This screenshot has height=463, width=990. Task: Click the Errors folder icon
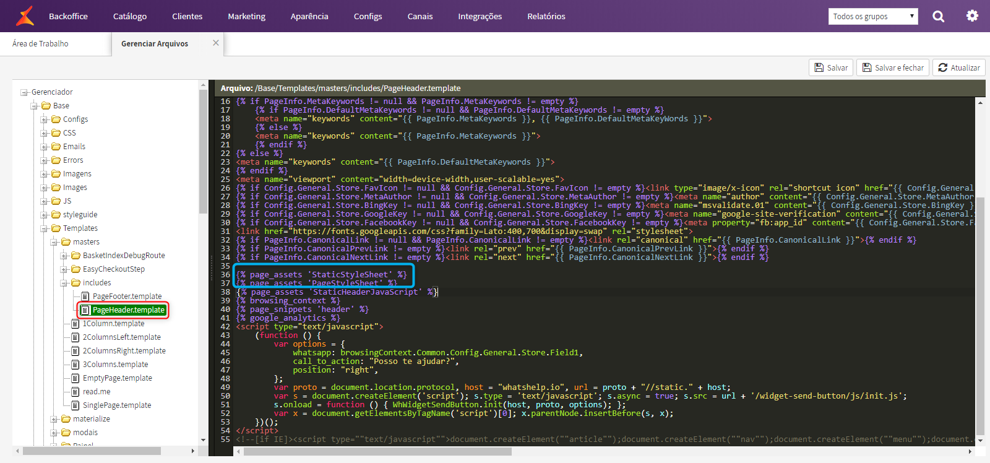pyautogui.click(x=56, y=160)
